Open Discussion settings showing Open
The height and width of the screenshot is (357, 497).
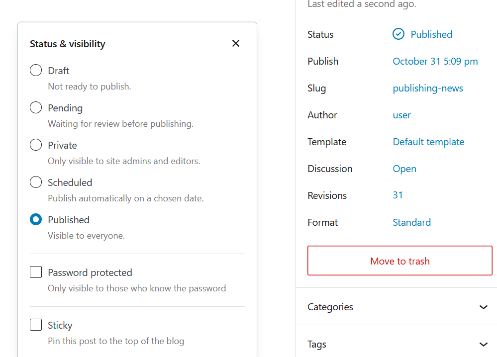click(404, 169)
